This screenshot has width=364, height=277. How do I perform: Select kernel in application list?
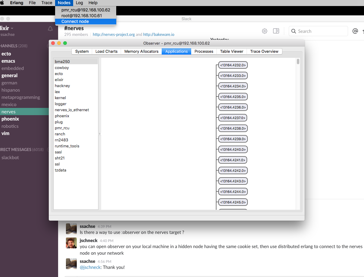coord(76,98)
